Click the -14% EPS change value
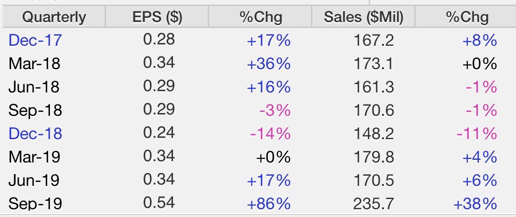This screenshot has width=516, height=217. coord(270,134)
